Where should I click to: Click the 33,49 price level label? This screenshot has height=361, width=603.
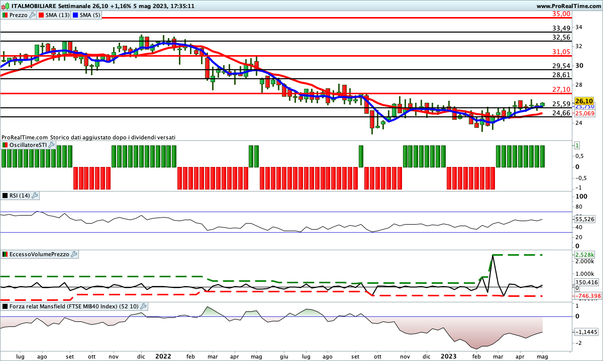pos(561,28)
